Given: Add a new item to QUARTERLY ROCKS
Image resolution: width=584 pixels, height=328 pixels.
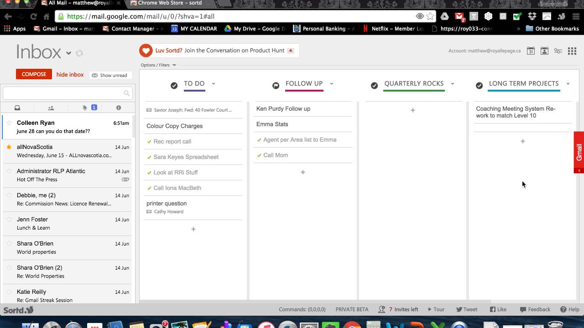Looking at the screenshot, I should (413, 110).
